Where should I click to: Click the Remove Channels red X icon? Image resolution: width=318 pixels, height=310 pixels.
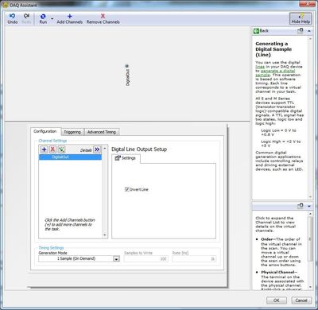103,16
